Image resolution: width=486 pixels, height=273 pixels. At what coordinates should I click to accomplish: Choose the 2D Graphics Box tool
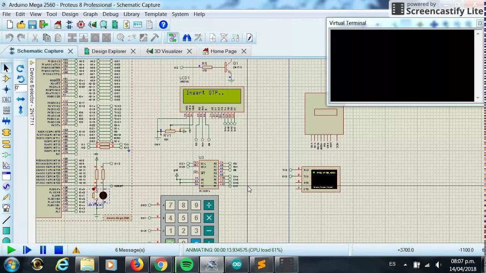coord(6,231)
